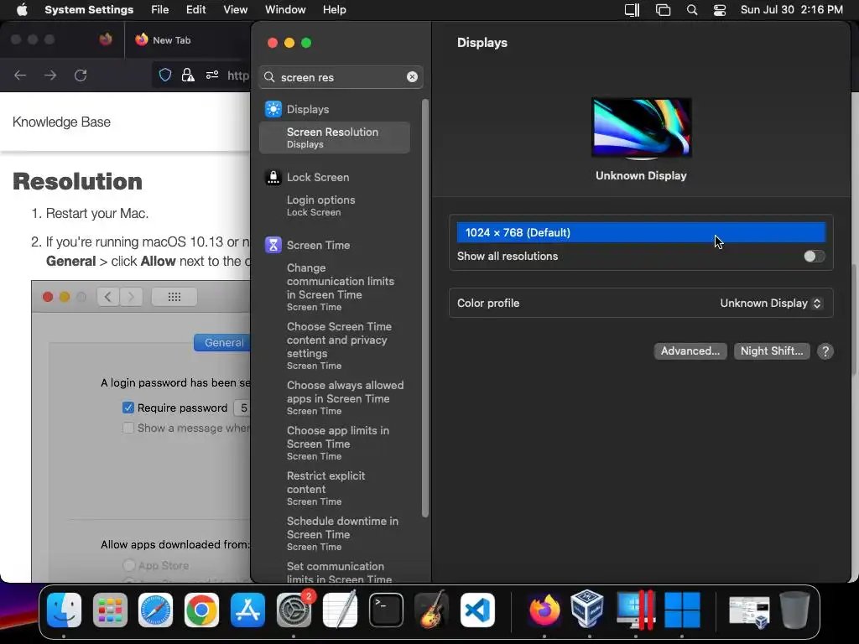
Task: Click Firefox back arrow
Action: click(x=20, y=75)
